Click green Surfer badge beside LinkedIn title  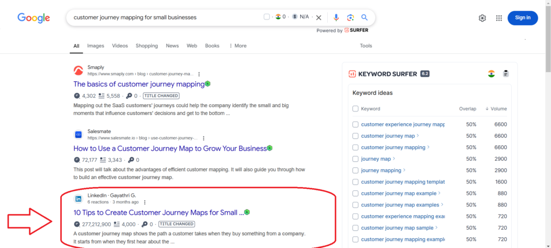coord(247,212)
